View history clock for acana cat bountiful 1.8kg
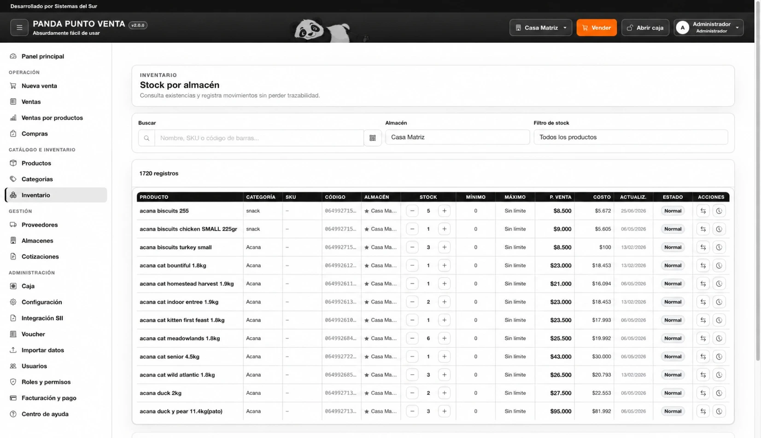 719,265
